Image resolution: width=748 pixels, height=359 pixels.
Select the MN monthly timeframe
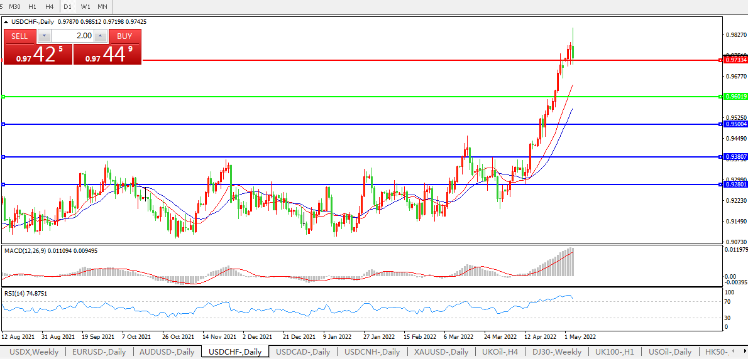pyautogui.click(x=102, y=6)
